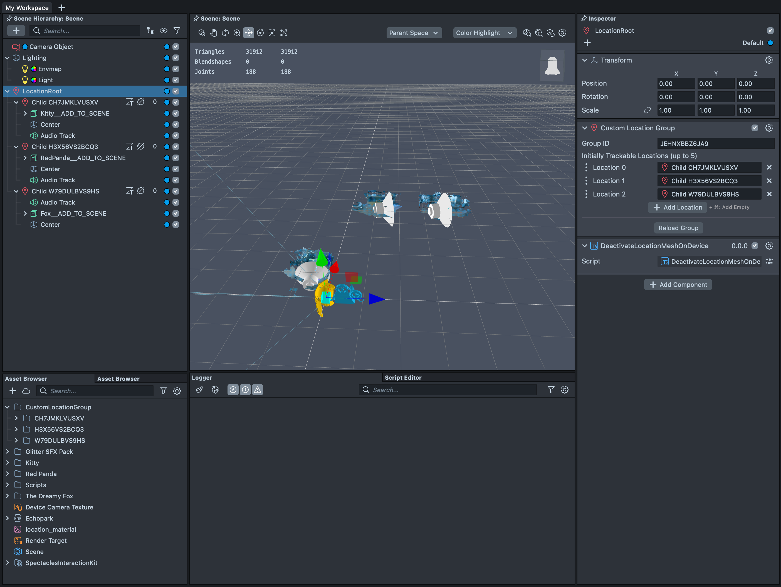This screenshot has height=587, width=781.
Task: Click the frame selection tool icon
Action: pyautogui.click(x=272, y=33)
